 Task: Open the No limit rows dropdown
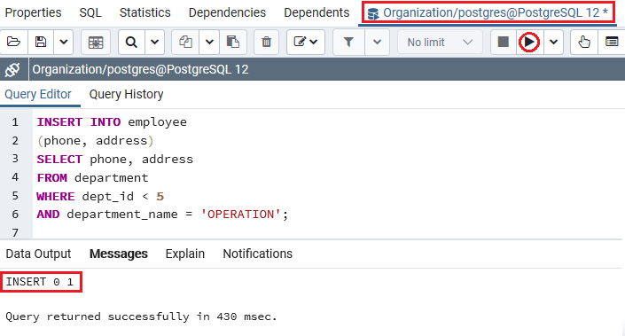(x=440, y=42)
